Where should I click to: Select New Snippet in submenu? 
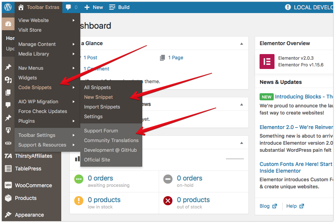(99, 97)
